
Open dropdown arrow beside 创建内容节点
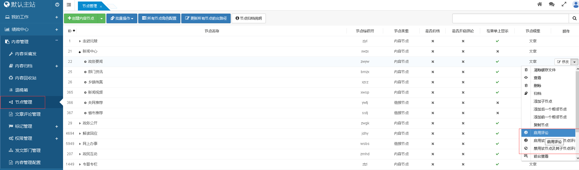coord(102,18)
